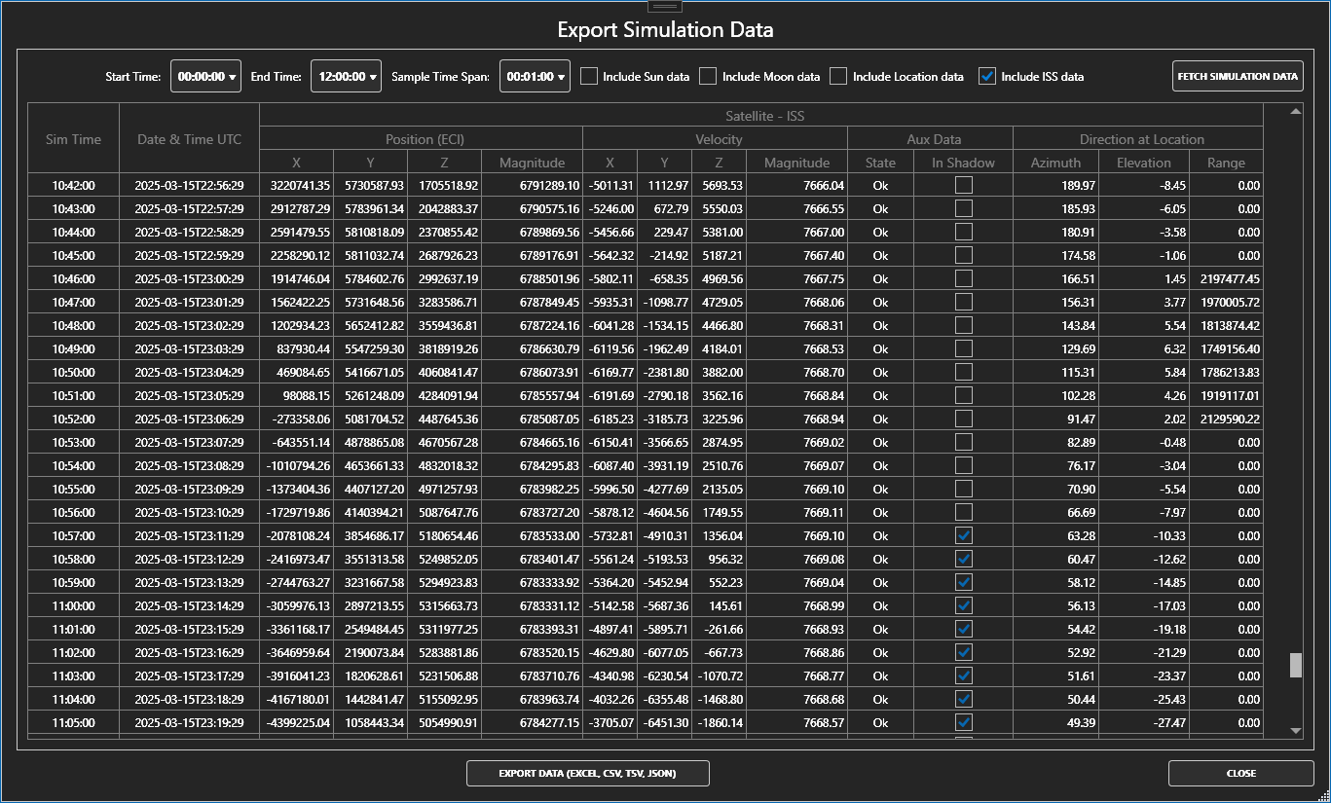The image size is (1331, 803).
Task: Click the Export Data button
Action: (588, 773)
